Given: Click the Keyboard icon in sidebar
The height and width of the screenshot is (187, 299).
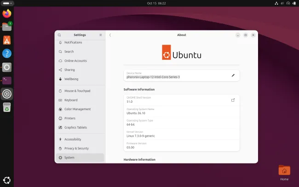Looking at the screenshot, I should [60, 100].
